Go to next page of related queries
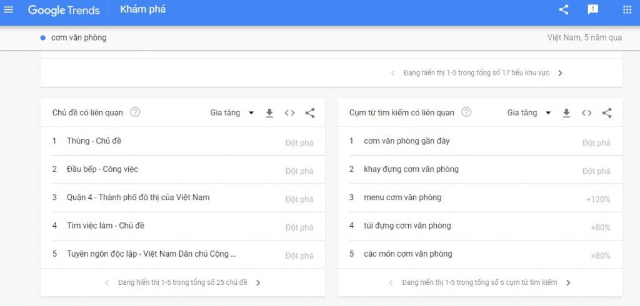 568,282
